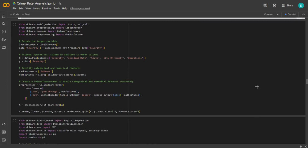Click the All changes saved link
Image resolution: width=308 pixels, height=148 pixels.
click(80, 8)
